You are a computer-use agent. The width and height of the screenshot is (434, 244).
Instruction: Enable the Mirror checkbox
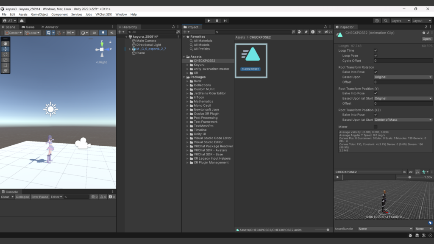pyautogui.click(x=376, y=127)
